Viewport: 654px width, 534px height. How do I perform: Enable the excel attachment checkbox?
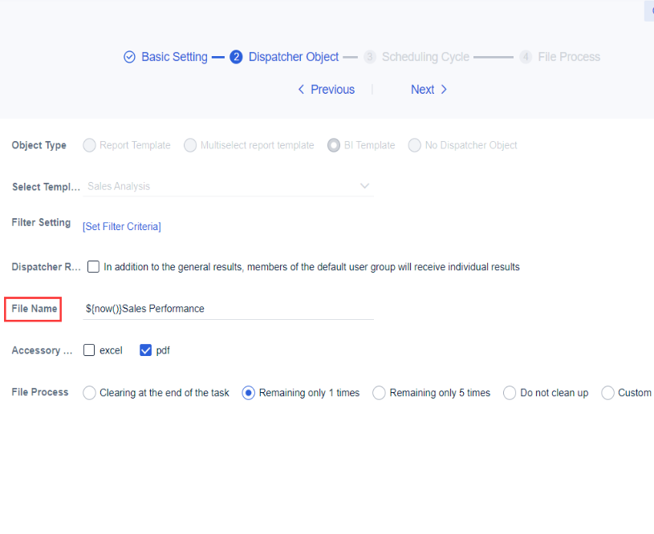pyautogui.click(x=91, y=350)
